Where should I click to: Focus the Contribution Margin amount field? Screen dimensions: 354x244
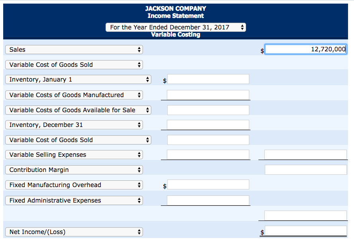tap(305, 170)
